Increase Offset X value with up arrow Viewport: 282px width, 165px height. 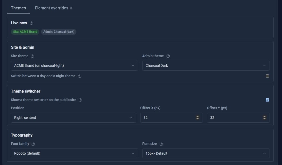(x=198, y=116)
